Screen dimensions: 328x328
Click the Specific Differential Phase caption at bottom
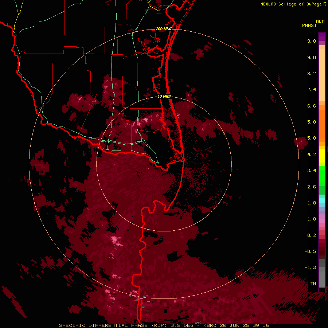pos(164,325)
